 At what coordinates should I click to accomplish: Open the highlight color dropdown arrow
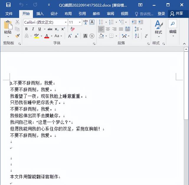(41, 36)
